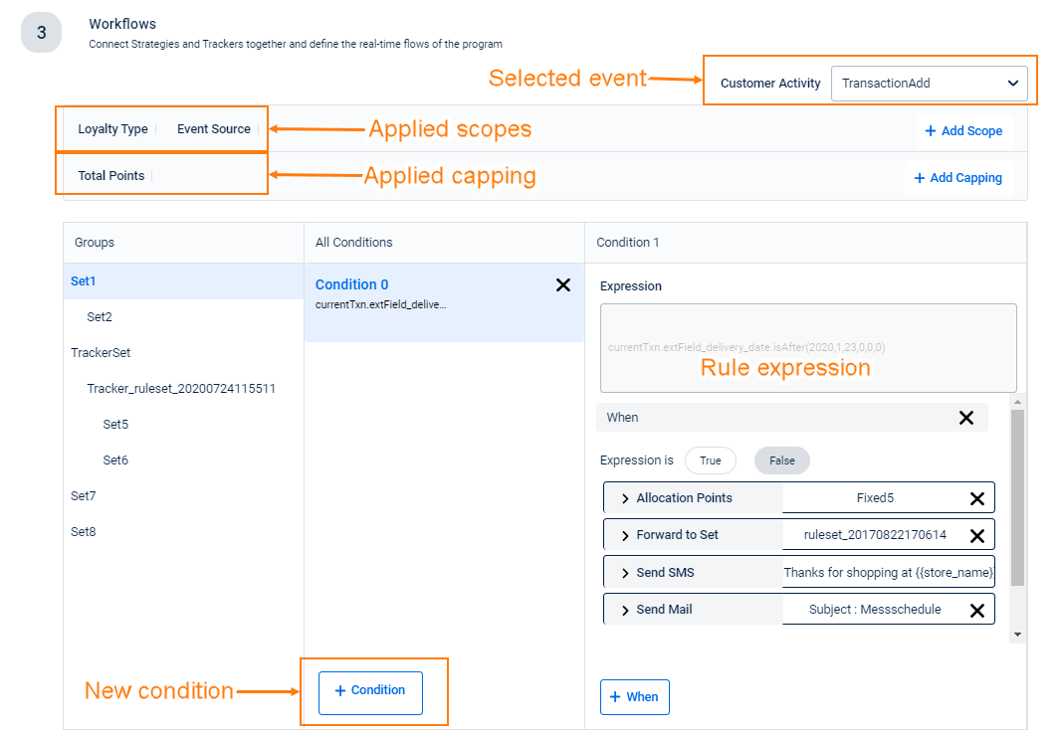Click the Add Scope button
The height and width of the screenshot is (737, 1061).
click(x=963, y=130)
